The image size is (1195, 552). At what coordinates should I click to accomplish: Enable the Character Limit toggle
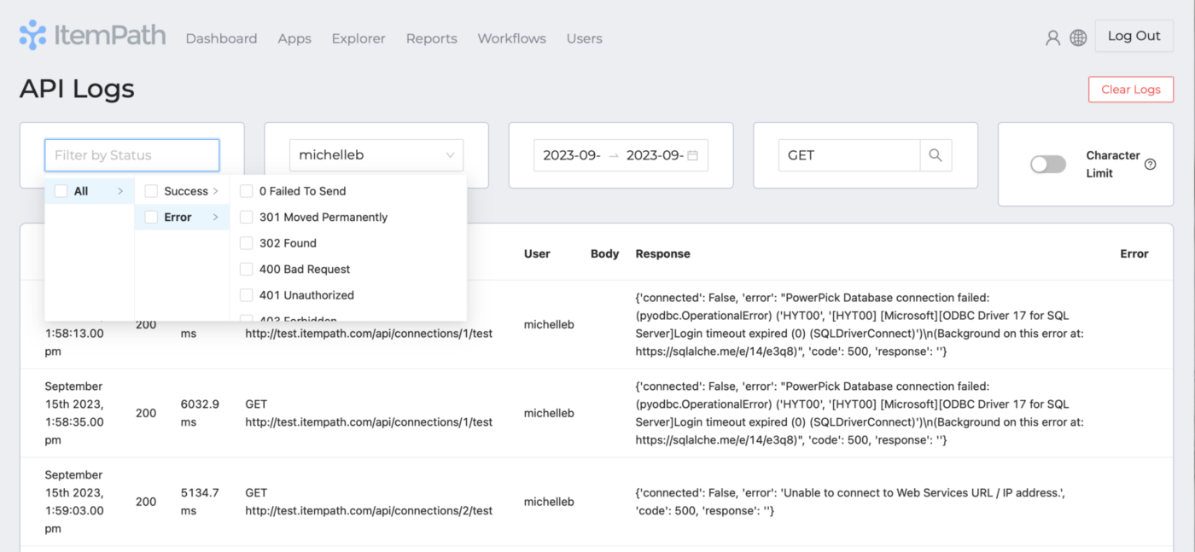click(1048, 163)
